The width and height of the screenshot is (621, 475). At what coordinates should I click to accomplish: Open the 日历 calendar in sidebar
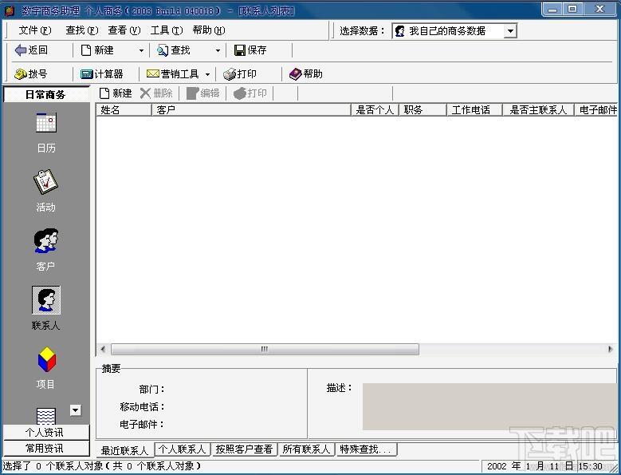point(46,133)
